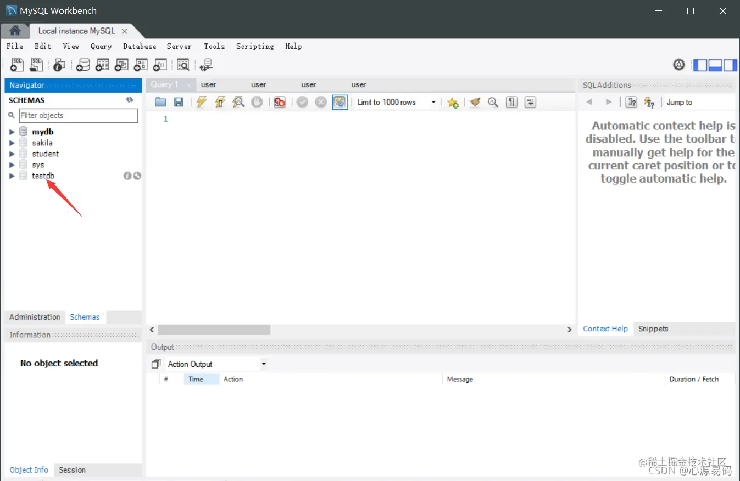Beautify the SQL with the broom icon
740x481 pixels.
[x=475, y=102]
